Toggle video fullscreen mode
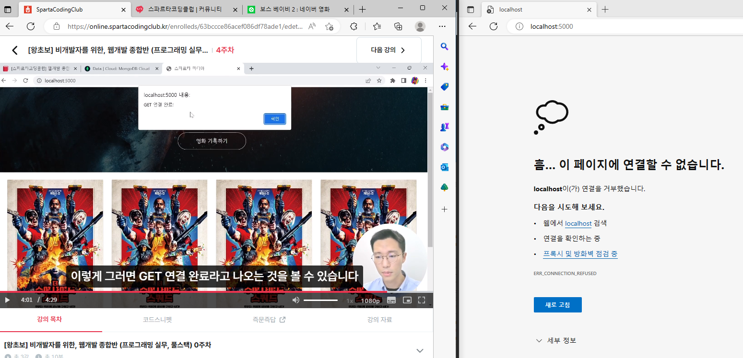This screenshot has height=358, width=743. [x=422, y=300]
